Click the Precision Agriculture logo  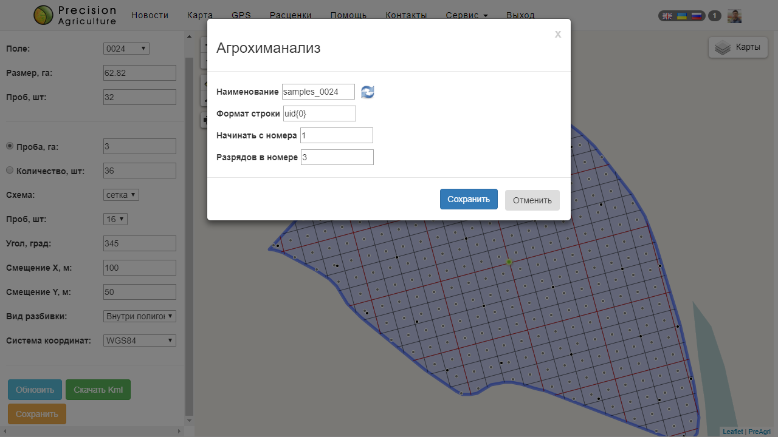click(75, 16)
